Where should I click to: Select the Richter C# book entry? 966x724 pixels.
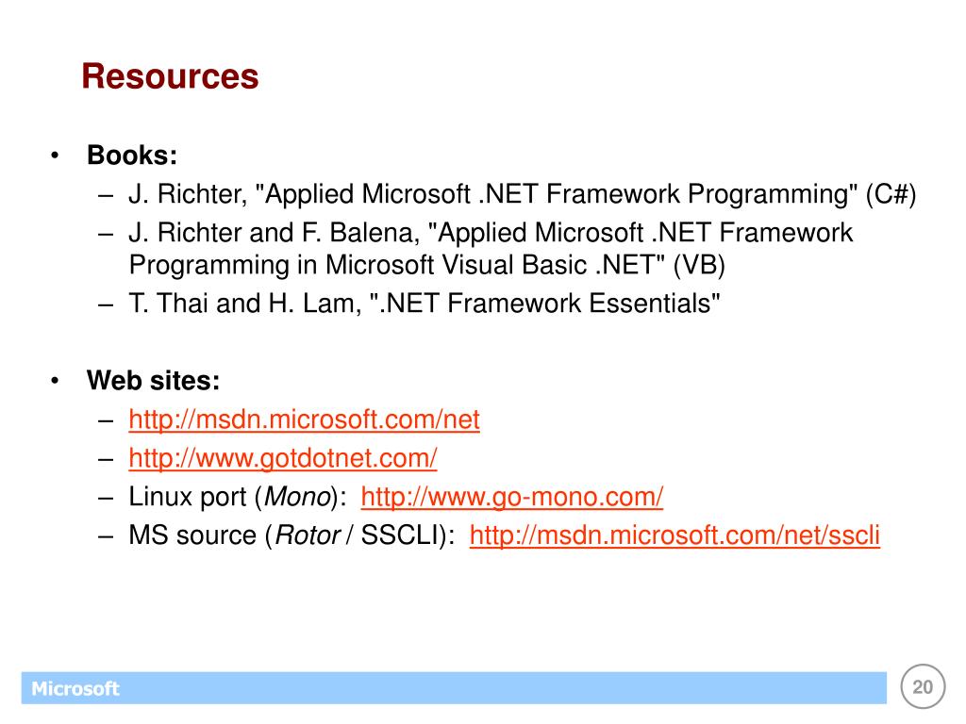pyautogui.click(x=523, y=194)
